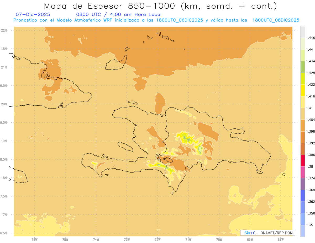Click the 17N latitude axis label
This screenshot has height=243, width=315.
pyautogui.click(x=4, y=215)
